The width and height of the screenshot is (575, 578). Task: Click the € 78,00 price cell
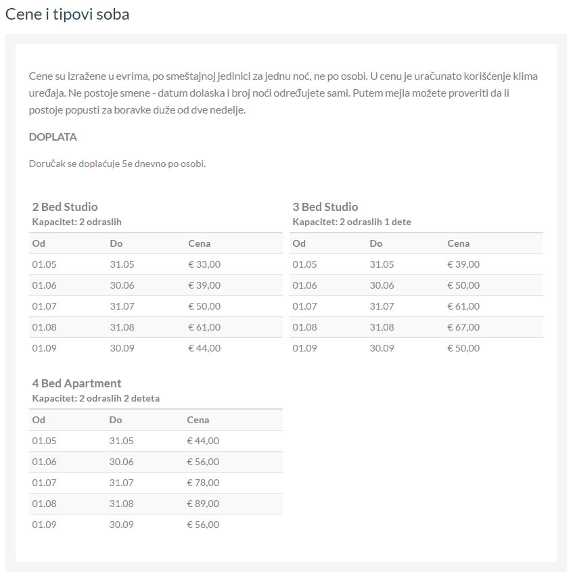(x=203, y=483)
